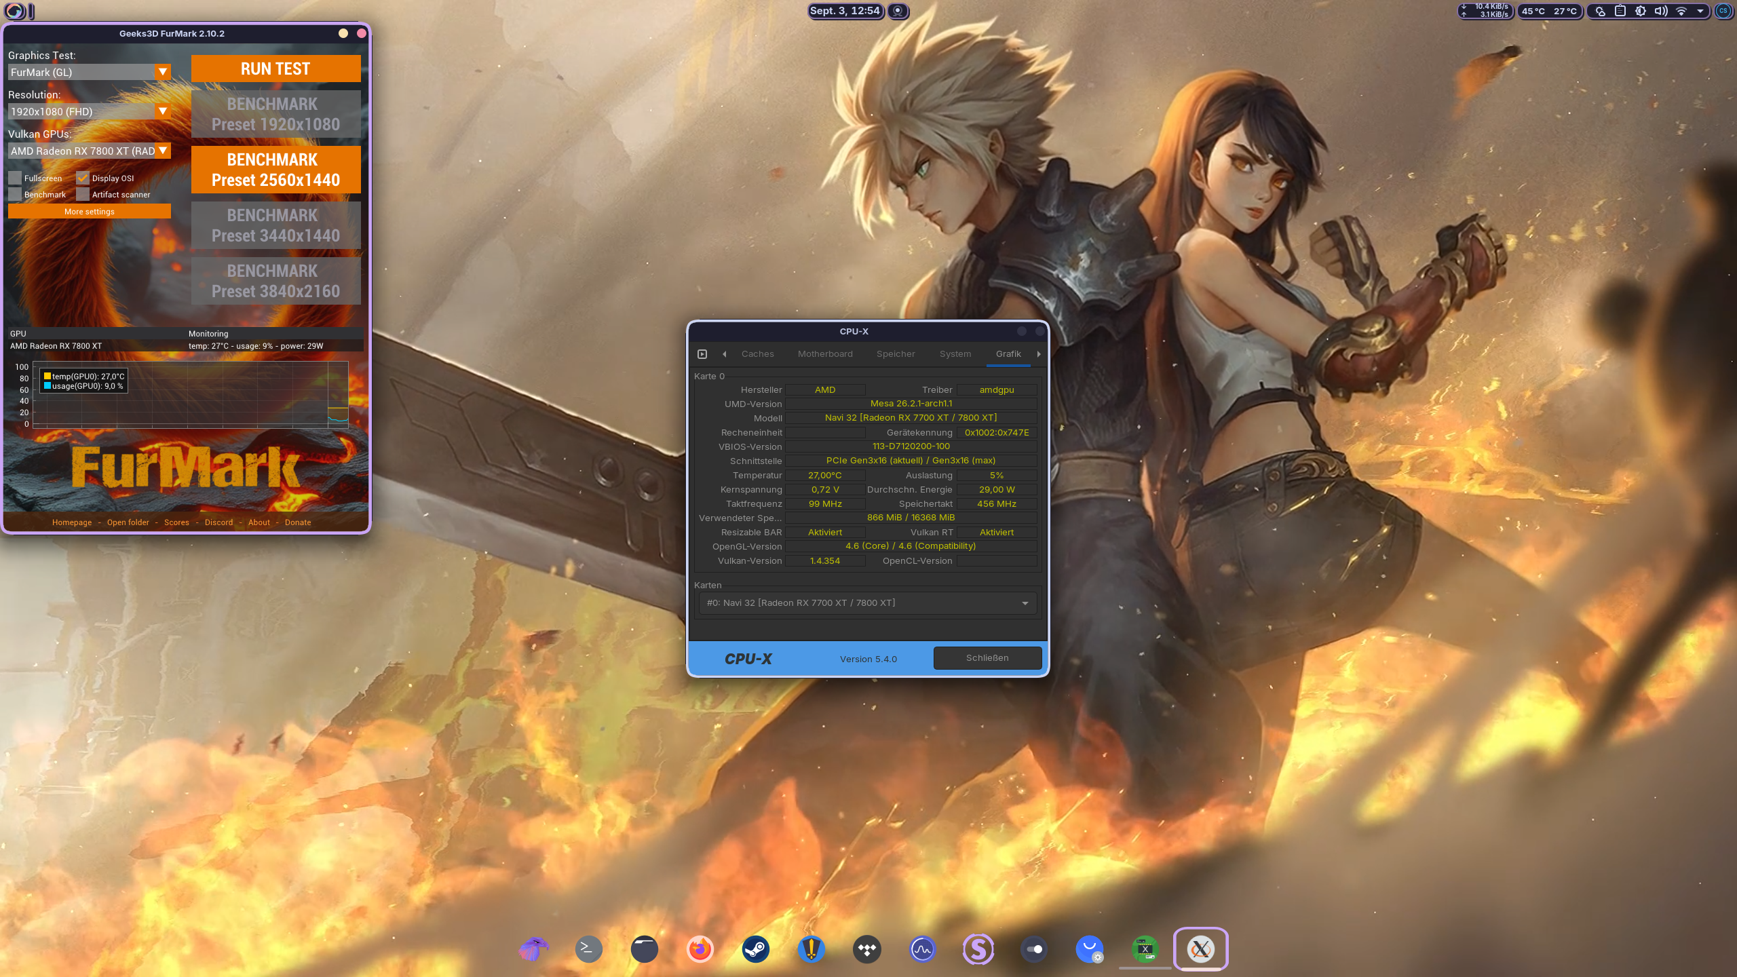Click the Donate link in FurMark
This screenshot has width=1737, height=977.
coord(298,522)
